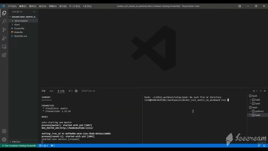Click the 'SUMMARY' heading in left terminal

tap(46, 97)
